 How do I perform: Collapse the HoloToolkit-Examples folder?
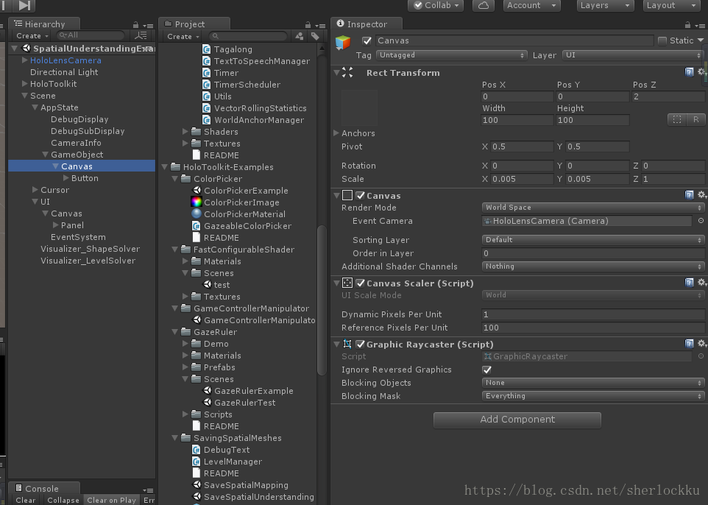(x=165, y=166)
